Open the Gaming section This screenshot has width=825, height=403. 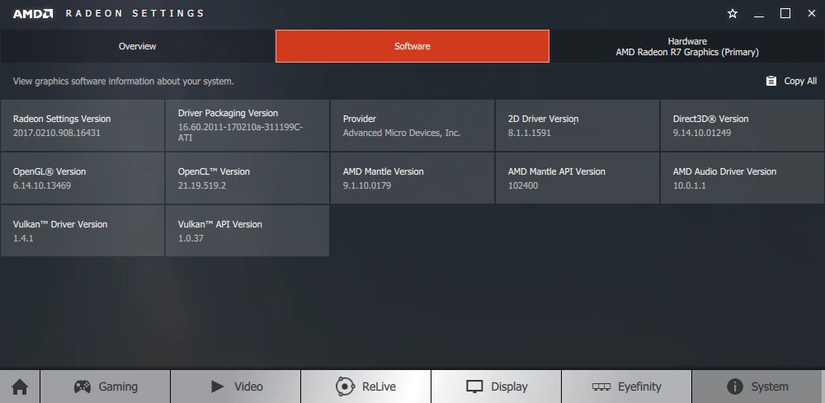106,387
